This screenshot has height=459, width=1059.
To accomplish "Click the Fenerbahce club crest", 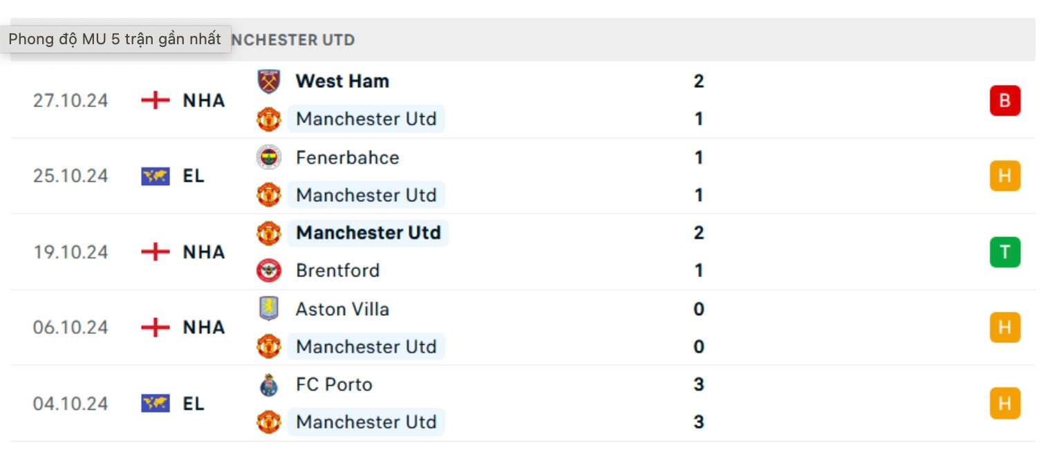I will [x=269, y=158].
